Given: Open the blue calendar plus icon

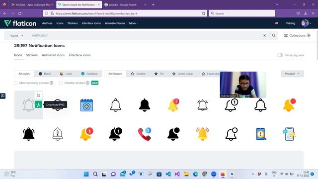Looking at the screenshot, I should pos(86,105).
